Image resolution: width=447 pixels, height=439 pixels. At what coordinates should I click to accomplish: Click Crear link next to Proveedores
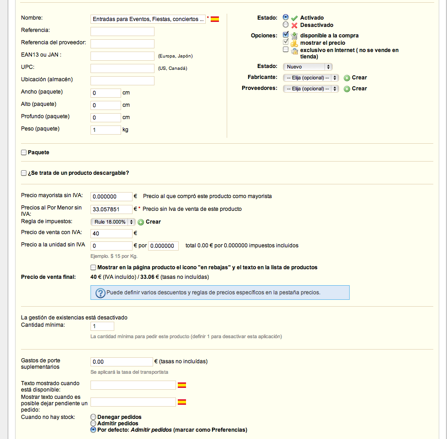359,89
